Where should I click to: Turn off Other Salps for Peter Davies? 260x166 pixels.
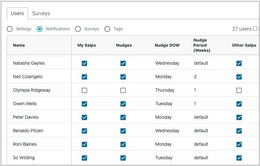click(x=239, y=117)
